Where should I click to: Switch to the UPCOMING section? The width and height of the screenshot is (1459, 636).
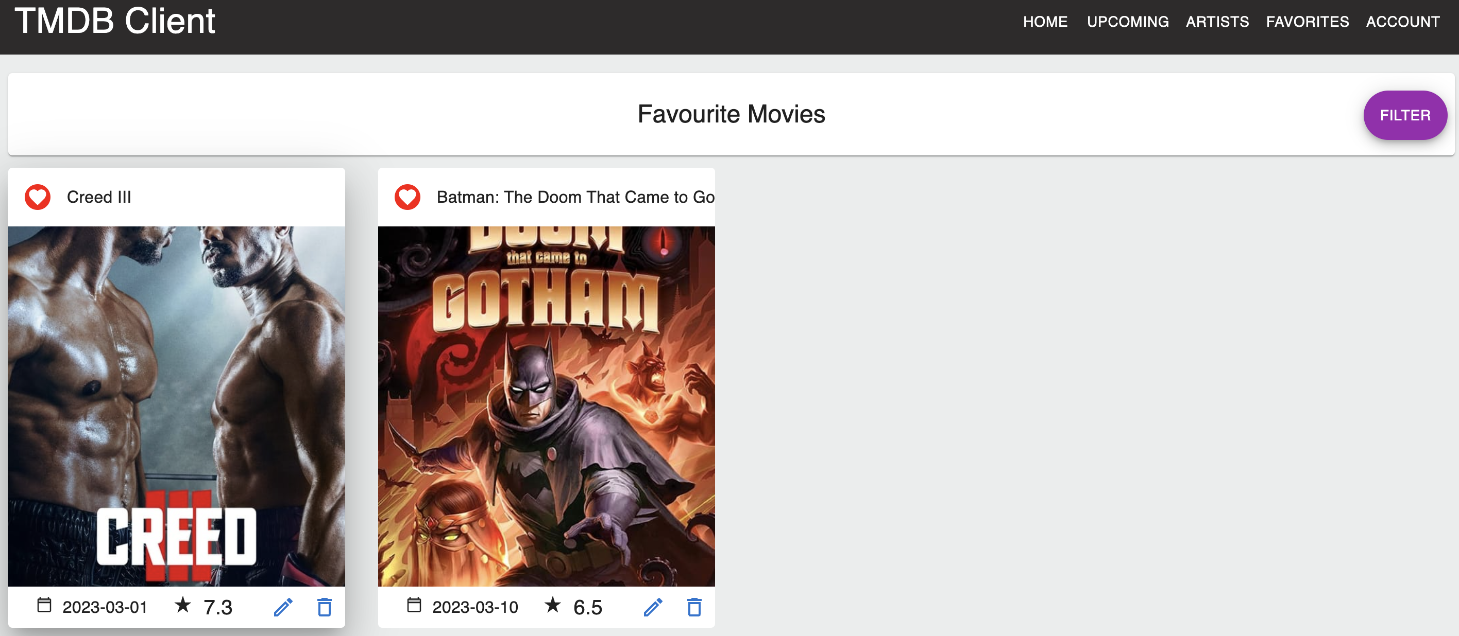[1128, 22]
